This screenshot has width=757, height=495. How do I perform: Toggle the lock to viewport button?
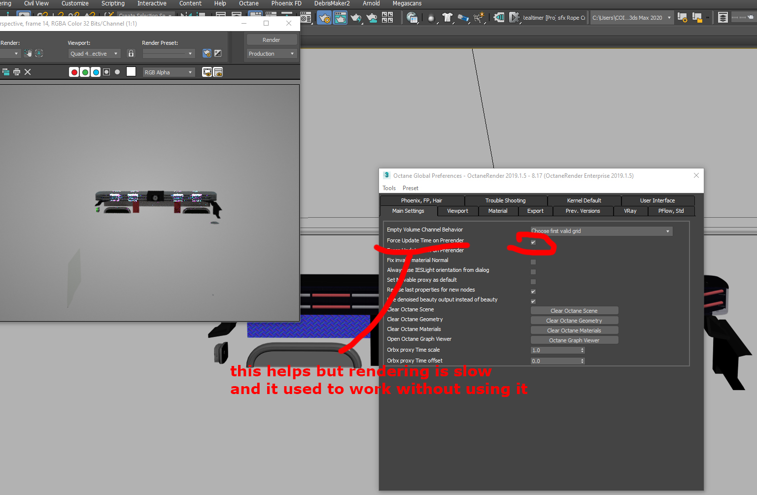(x=131, y=53)
